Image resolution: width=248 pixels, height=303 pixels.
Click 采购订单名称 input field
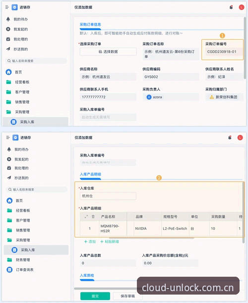pyautogui.click(x=171, y=54)
